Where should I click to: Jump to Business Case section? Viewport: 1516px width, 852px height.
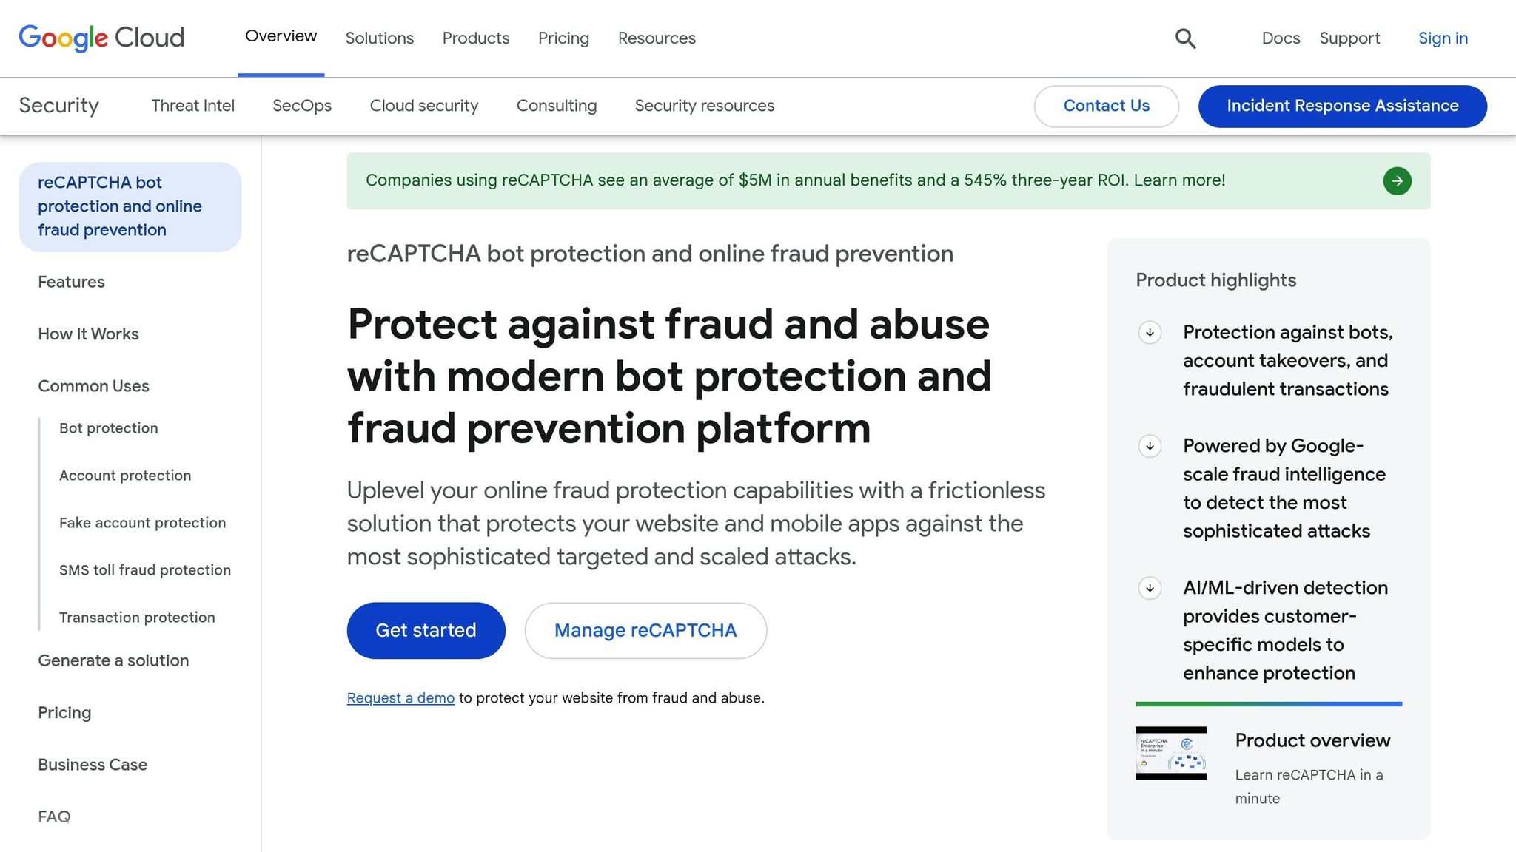pyautogui.click(x=93, y=765)
